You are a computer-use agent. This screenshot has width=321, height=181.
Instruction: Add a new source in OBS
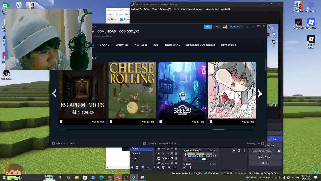coord(158,167)
